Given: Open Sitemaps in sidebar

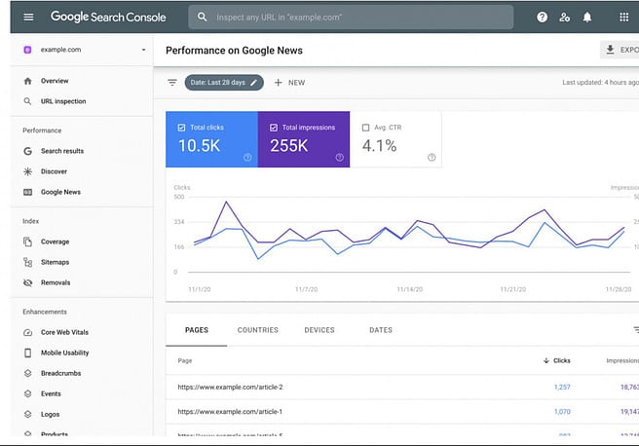Looking at the screenshot, I should pyautogui.click(x=55, y=262).
